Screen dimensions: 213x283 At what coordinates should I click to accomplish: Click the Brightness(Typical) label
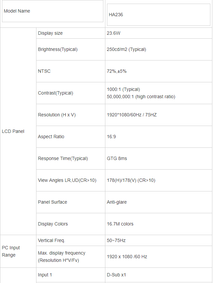(x=58, y=49)
